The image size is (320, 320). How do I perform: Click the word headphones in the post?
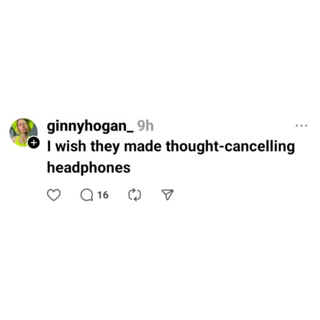[x=89, y=168]
